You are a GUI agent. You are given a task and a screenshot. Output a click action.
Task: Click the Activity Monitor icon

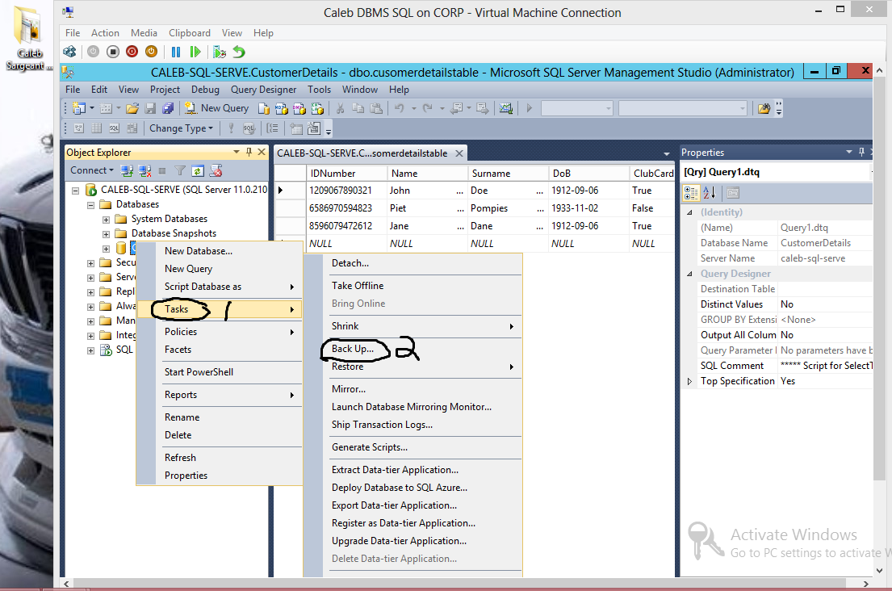505,108
